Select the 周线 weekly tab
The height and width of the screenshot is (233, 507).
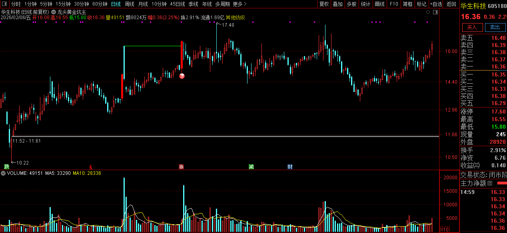pyautogui.click(x=129, y=4)
